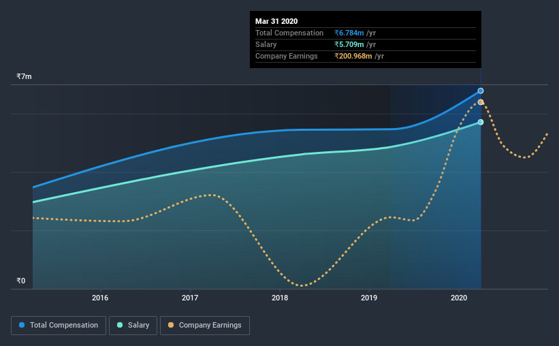Toggle the Salary legend button
This screenshot has width=559, height=346.
(133, 326)
